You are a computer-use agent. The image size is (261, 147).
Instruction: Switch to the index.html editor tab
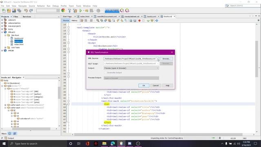(85, 16)
